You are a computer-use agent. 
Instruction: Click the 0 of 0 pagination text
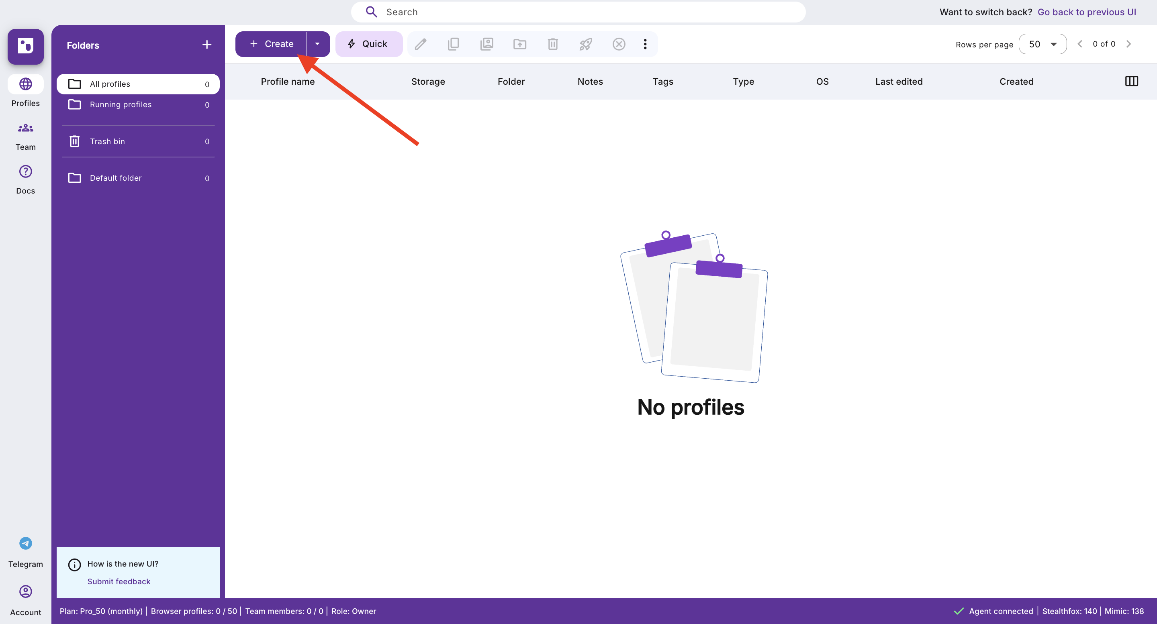[1104, 44]
